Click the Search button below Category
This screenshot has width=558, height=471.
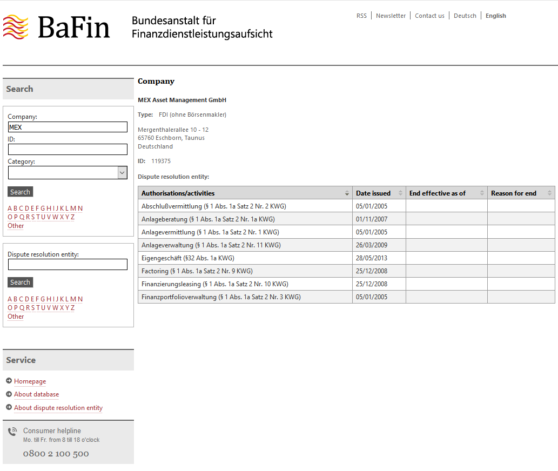21,192
